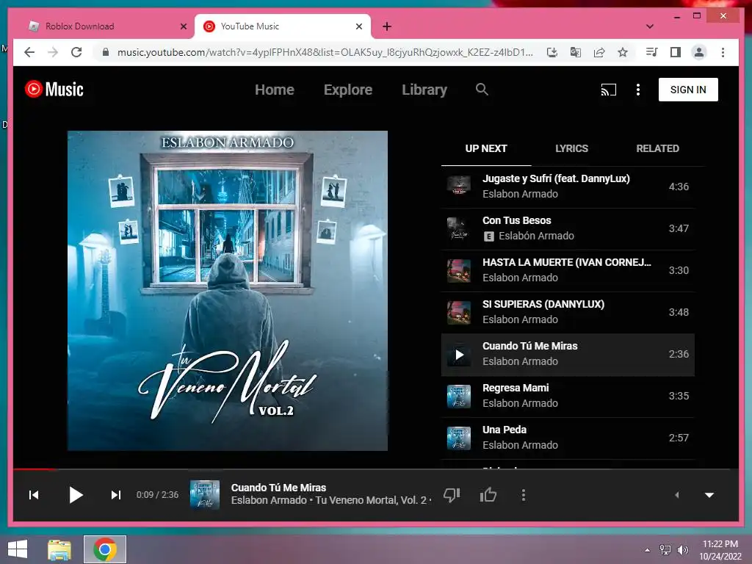Open the taskbar clock and date

tap(720, 550)
